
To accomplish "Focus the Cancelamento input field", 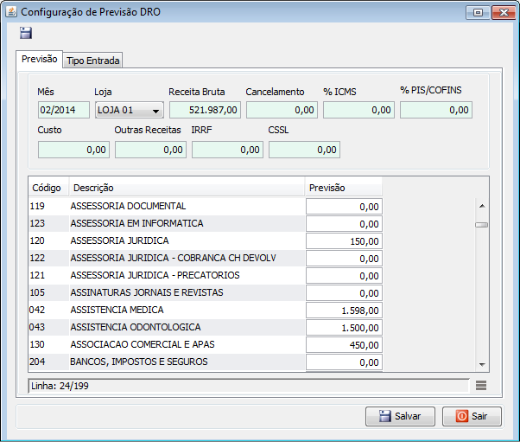I will (282, 110).
